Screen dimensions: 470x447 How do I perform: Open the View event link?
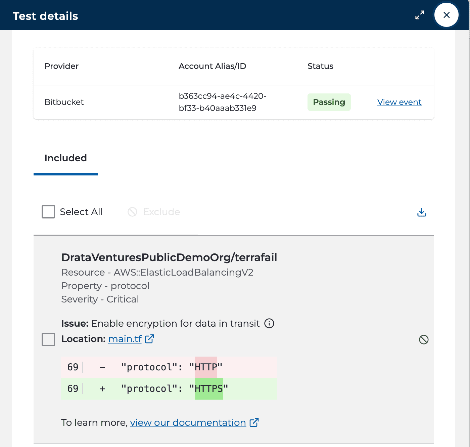coord(399,102)
